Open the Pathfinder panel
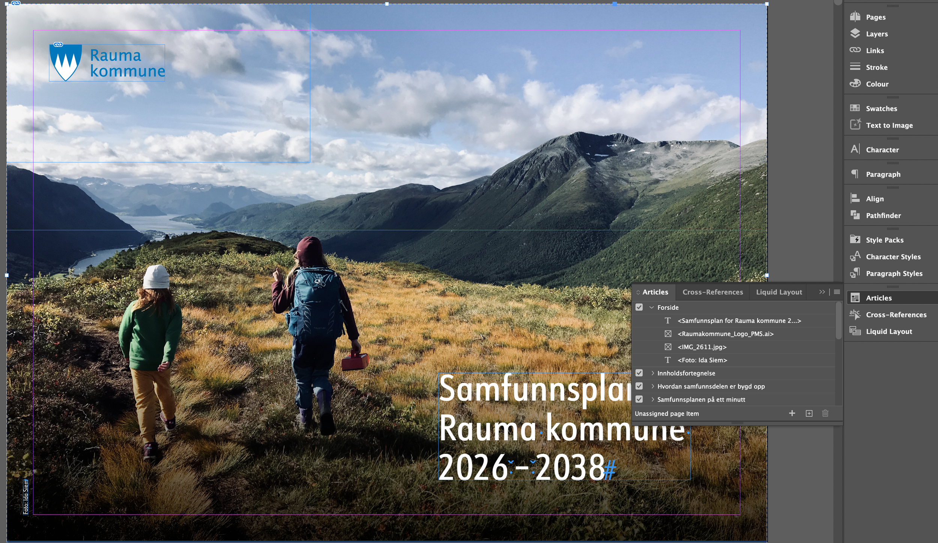Viewport: 938px width, 543px height. point(883,216)
